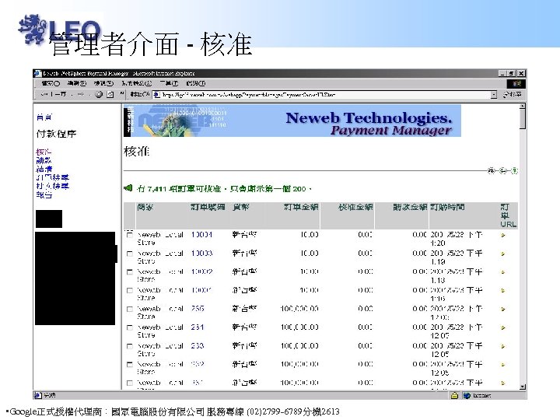This screenshot has width=560, height=420.
Task: Click the 訂單金額 column header
Action: (301, 207)
